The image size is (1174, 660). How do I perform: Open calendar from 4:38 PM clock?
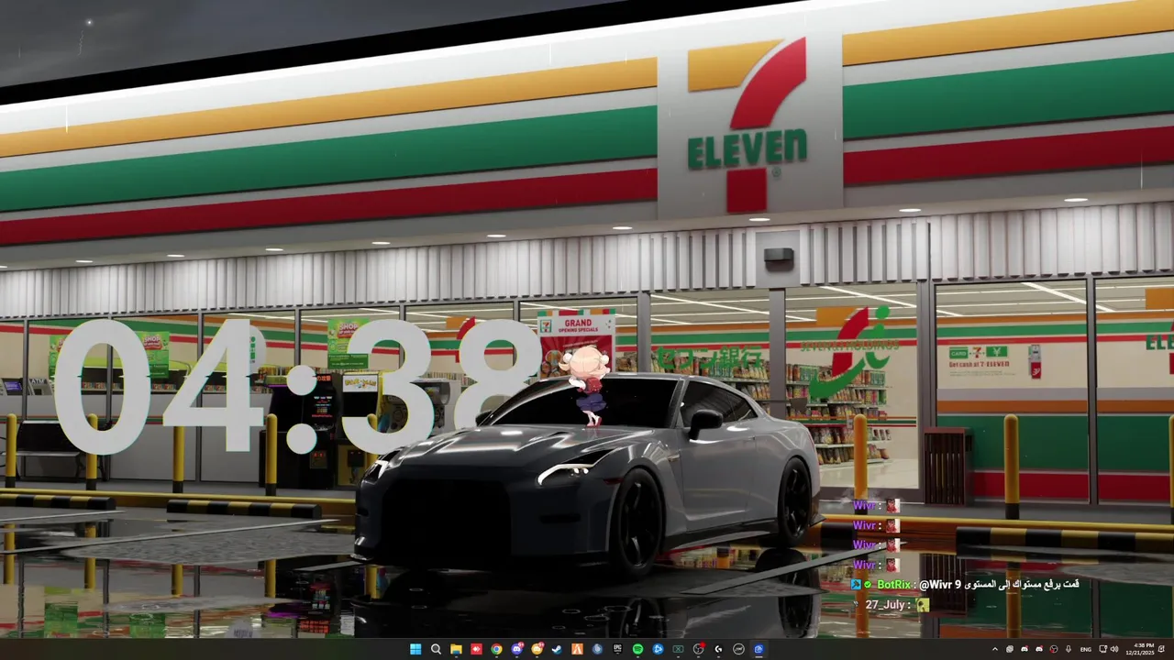pyautogui.click(x=1140, y=649)
